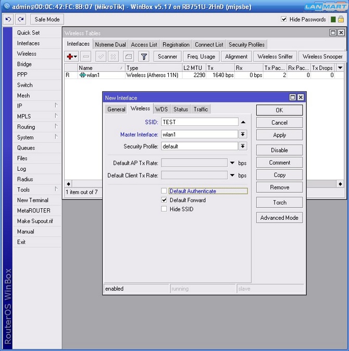Click the Torch button
349x351 pixels.
279,203
